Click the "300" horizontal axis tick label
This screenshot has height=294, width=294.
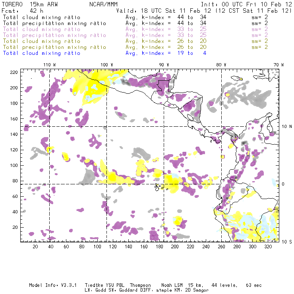[253, 247]
